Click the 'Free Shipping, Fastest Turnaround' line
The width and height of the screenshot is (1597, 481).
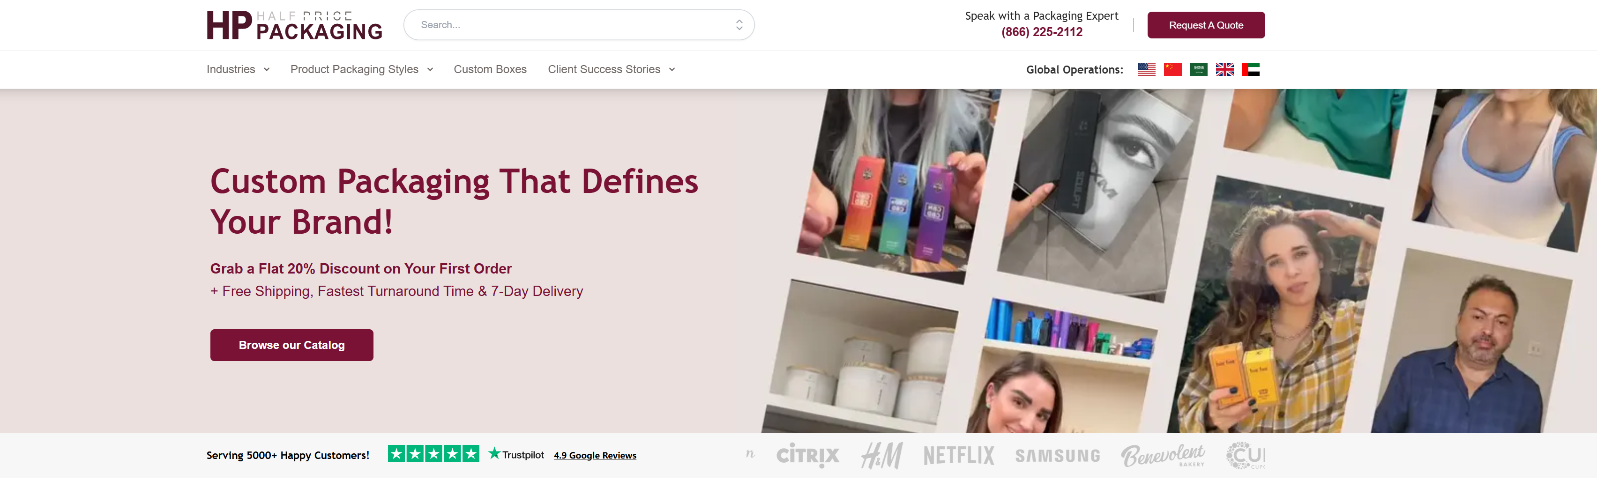point(397,291)
